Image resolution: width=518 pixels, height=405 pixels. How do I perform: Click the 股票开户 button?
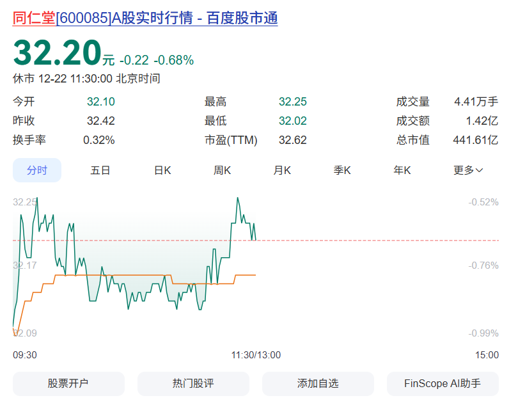pos(68,384)
